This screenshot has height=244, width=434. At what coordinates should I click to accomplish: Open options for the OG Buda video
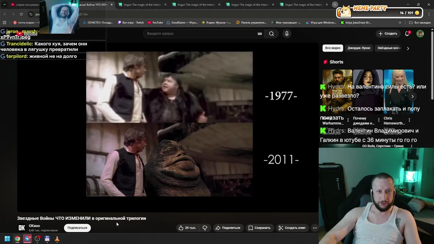[412, 146]
